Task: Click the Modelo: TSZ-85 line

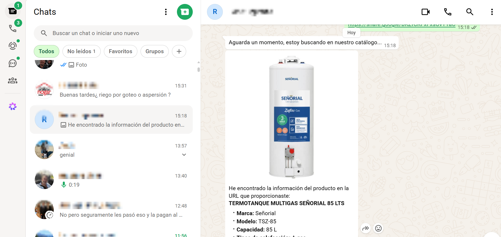Action: coord(256,221)
